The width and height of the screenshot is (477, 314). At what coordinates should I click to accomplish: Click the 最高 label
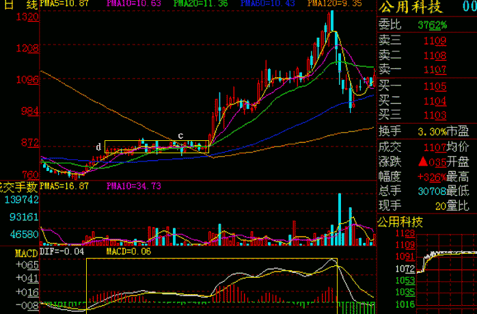click(458, 176)
